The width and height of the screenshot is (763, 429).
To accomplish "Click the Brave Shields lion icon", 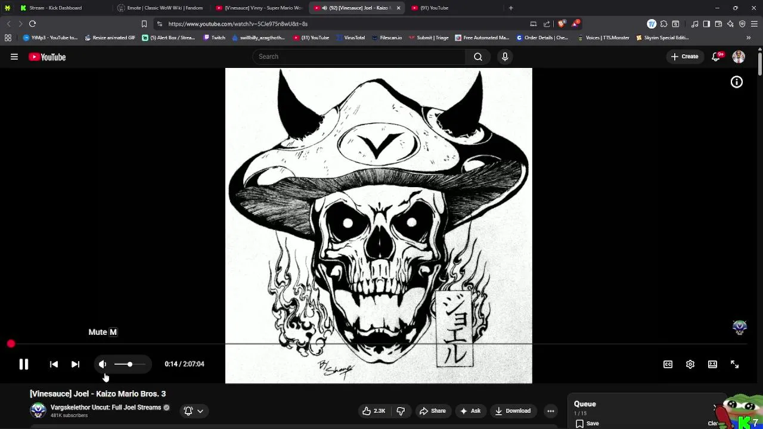I will point(561,24).
